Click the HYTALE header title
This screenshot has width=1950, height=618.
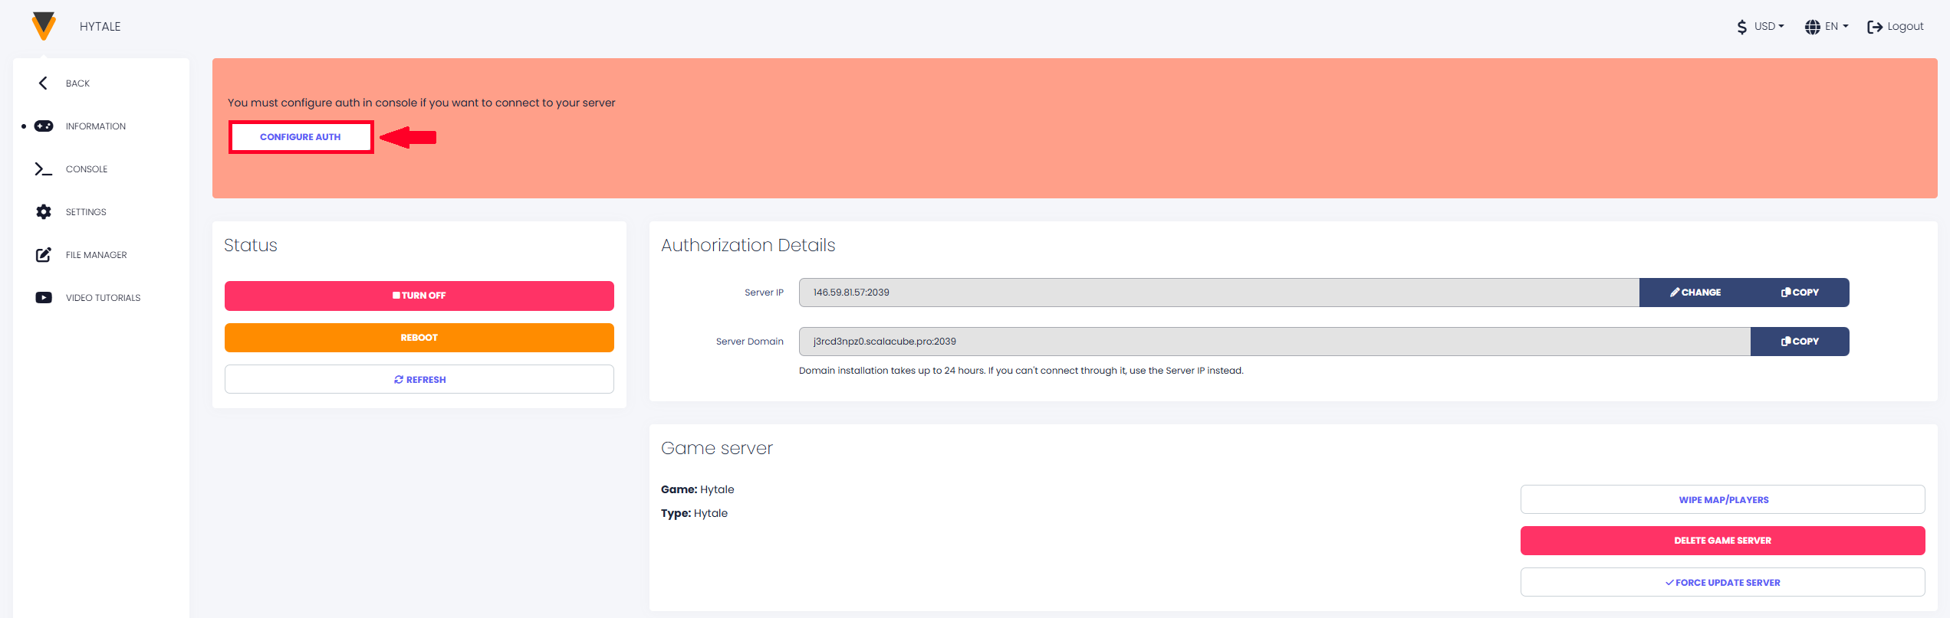pos(100,26)
